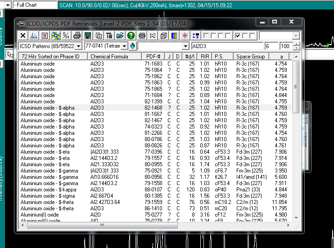Click the indented list report icon
The height and width of the screenshot is (248, 334).
(x=109, y=35)
